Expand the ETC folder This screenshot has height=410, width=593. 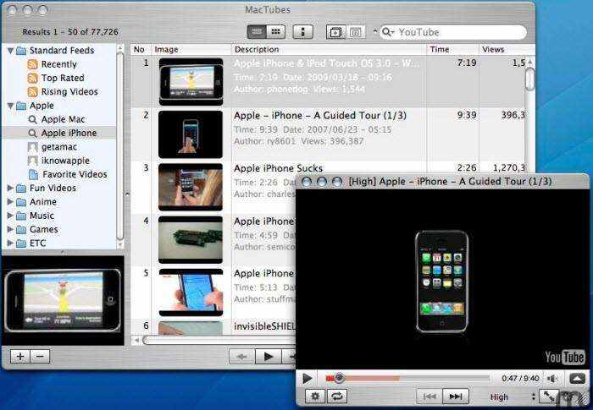pyautogui.click(x=10, y=243)
